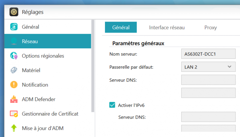The image size is (240, 137).
Task: Expand the Passerelle par défaut dropdown
Action: coord(208,67)
